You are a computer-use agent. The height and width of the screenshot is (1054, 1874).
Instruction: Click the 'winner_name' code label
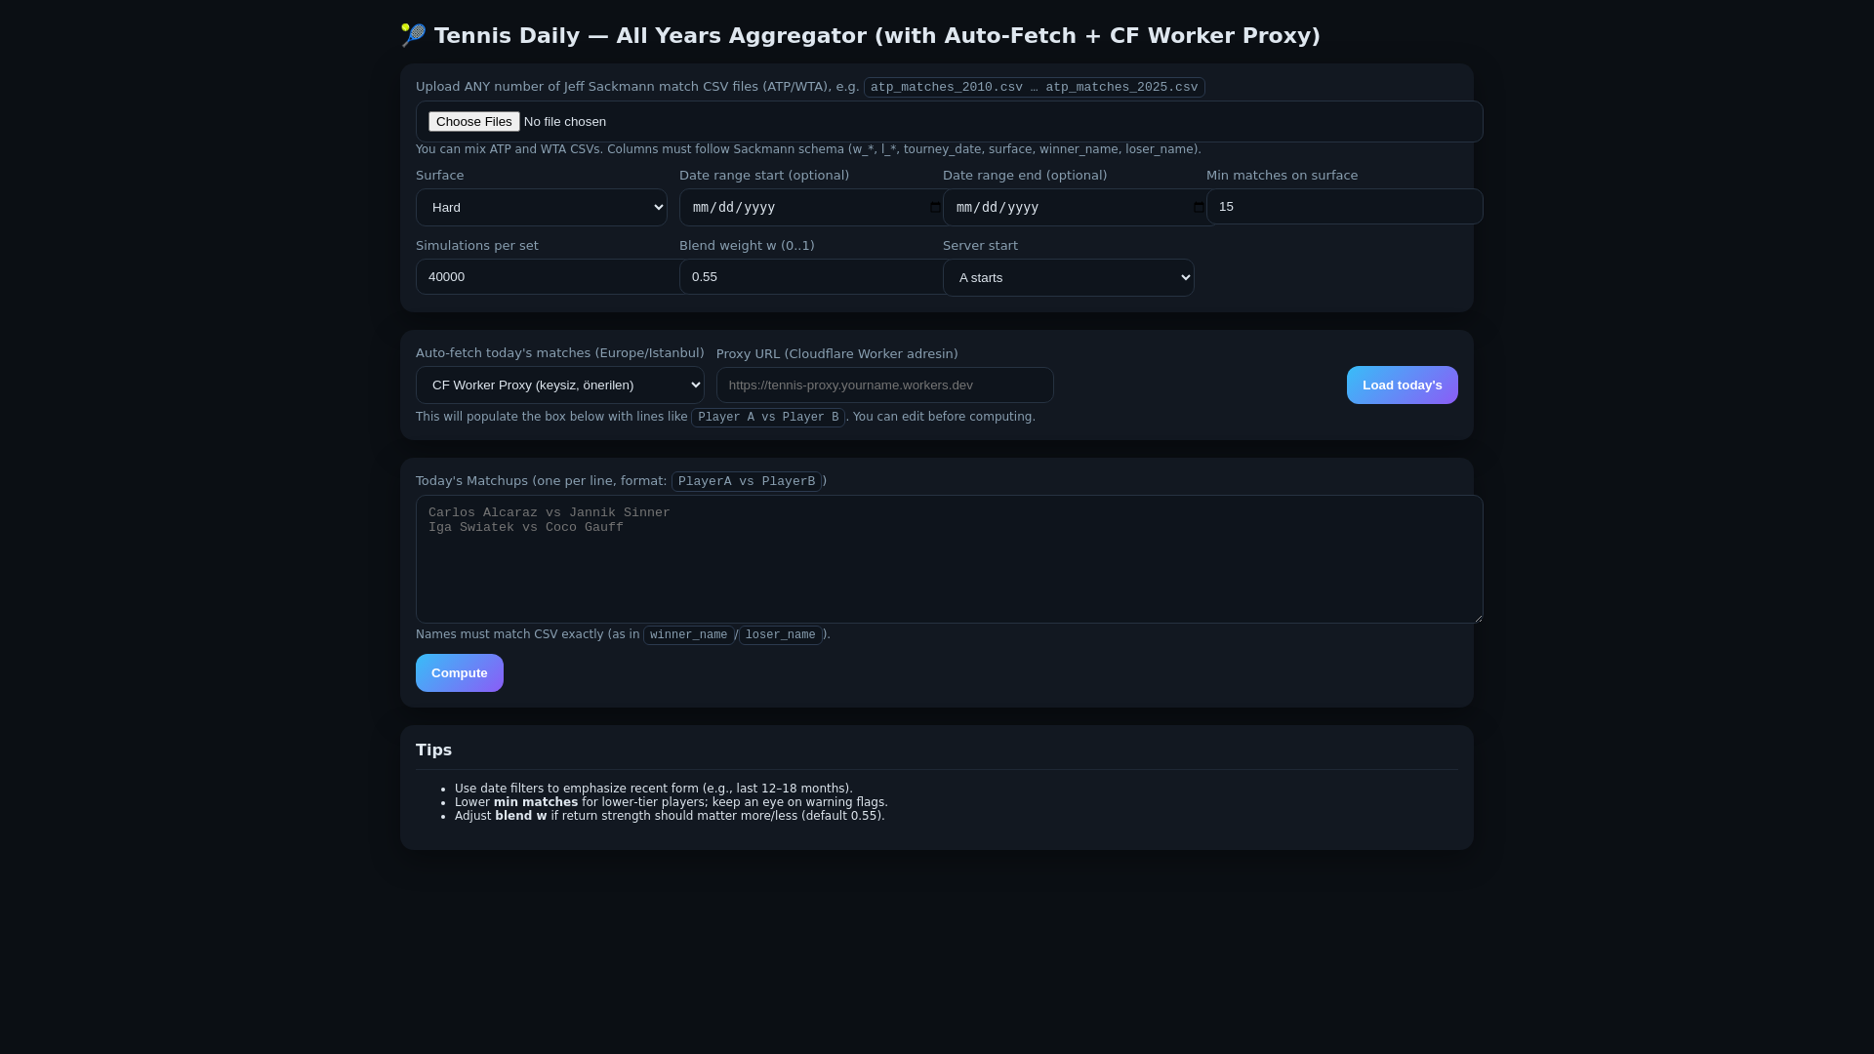(689, 635)
